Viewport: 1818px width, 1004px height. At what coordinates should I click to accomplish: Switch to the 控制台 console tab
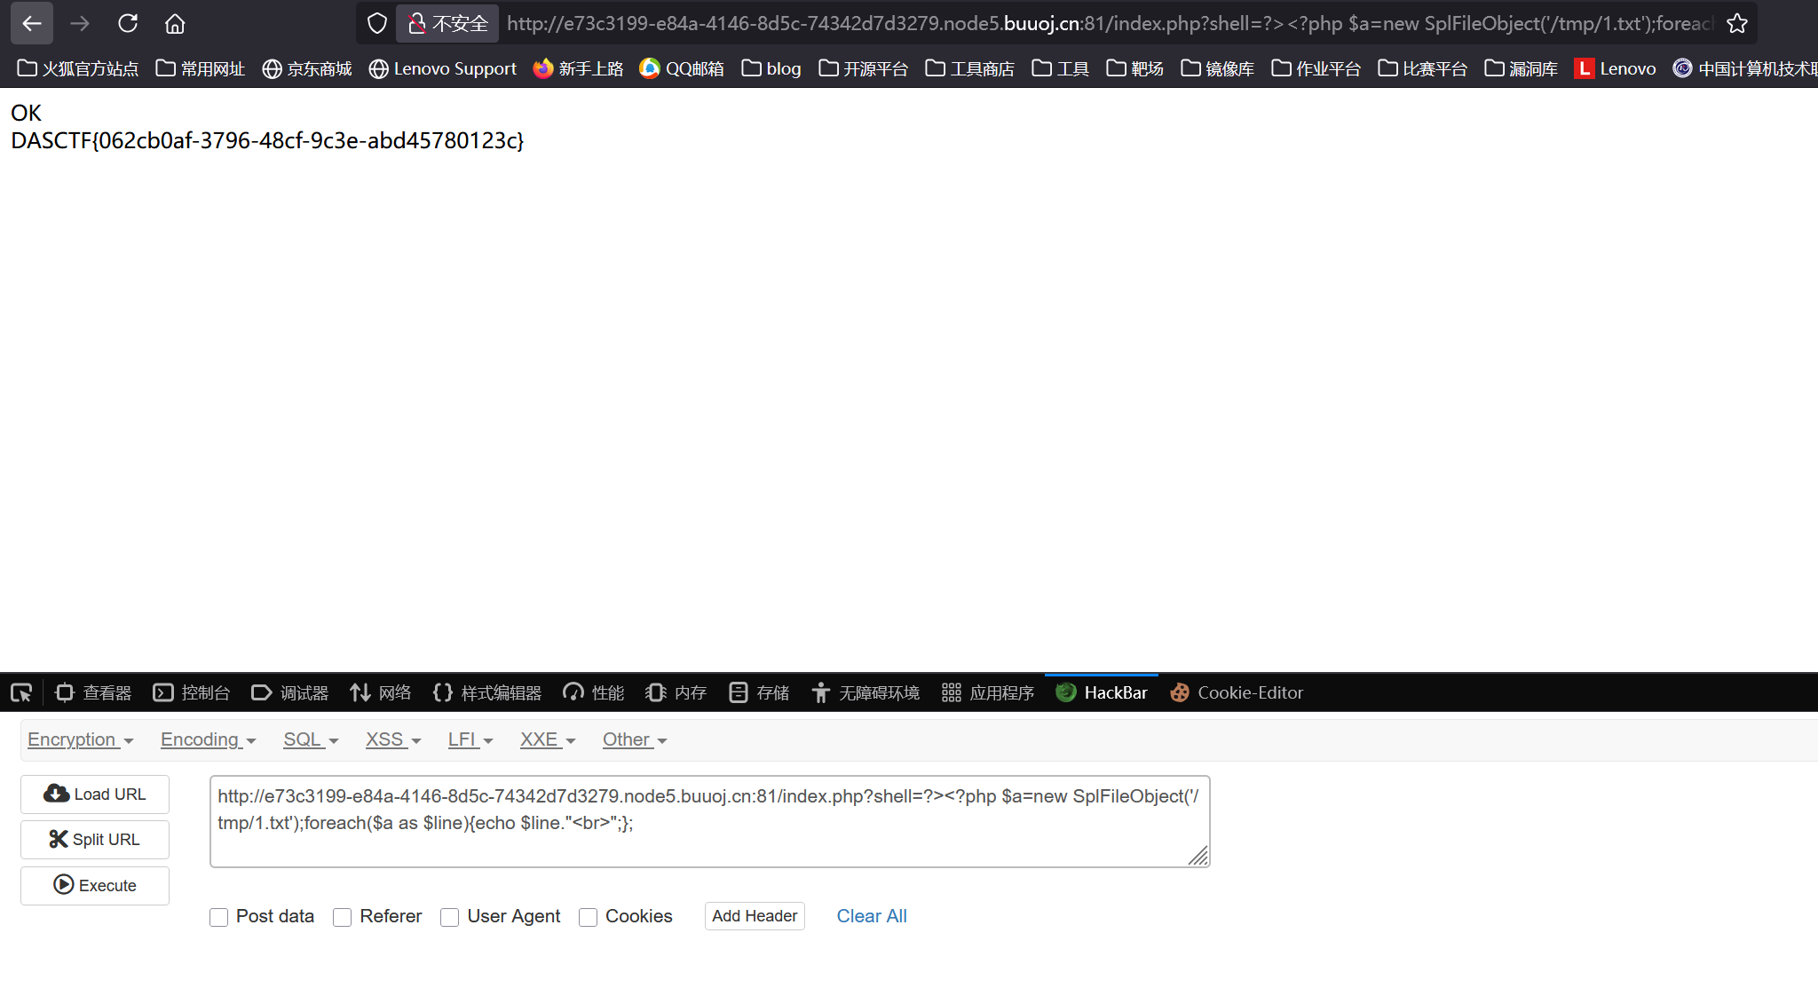coord(192,692)
